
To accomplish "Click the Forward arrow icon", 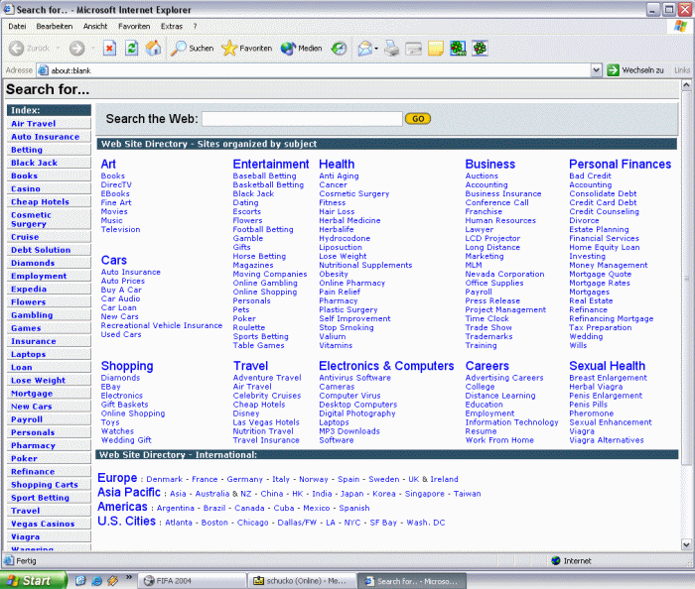I will 76,49.
